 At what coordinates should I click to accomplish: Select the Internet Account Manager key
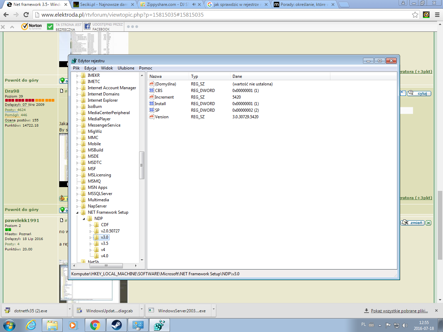(112, 88)
